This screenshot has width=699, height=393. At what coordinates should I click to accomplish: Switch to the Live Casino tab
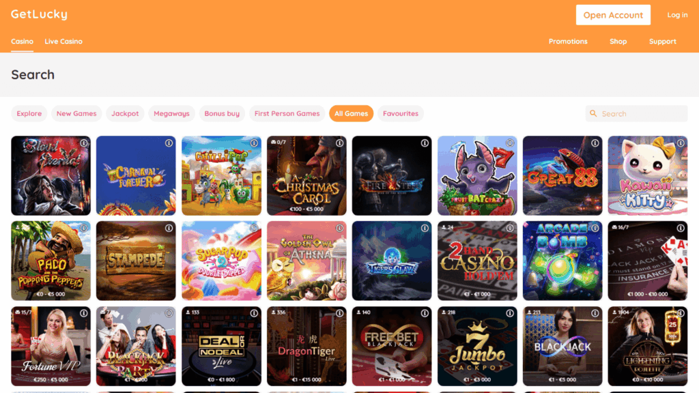pos(63,42)
